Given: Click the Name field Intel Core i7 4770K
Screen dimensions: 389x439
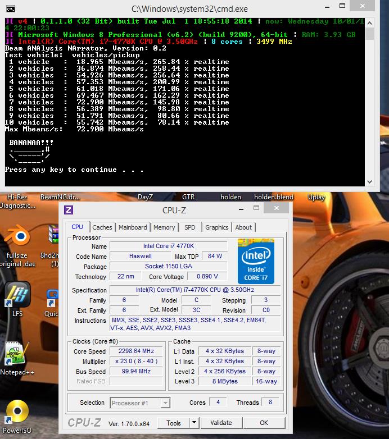Looking at the screenshot, I should (169, 246).
